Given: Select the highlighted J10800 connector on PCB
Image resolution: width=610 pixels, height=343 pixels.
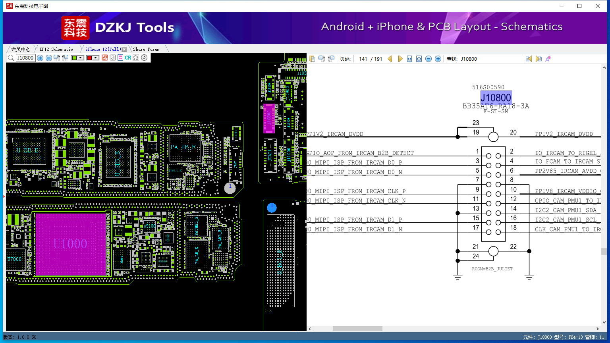Looking at the screenshot, I should 269,118.
